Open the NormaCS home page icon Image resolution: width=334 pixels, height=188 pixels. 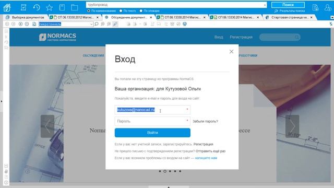(7, 8)
